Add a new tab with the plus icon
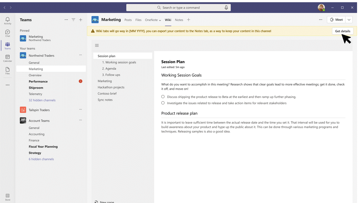This screenshot has height=203, width=361. [188, 20]
